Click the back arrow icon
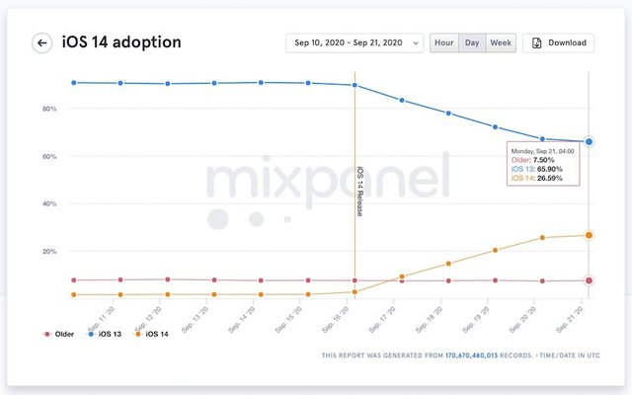Screen dimensions: 632x395 click(x=41, y=42)
